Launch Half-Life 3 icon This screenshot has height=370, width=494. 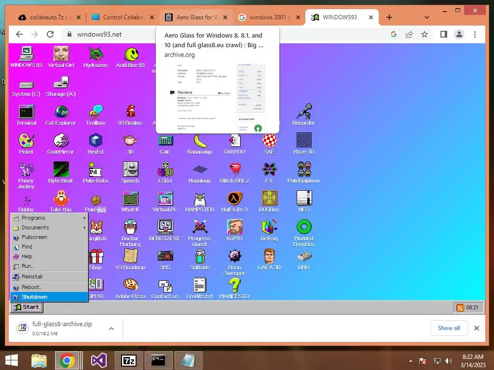point(234,202)
